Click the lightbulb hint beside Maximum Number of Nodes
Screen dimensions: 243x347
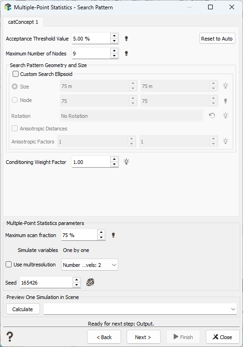point(126,54)
